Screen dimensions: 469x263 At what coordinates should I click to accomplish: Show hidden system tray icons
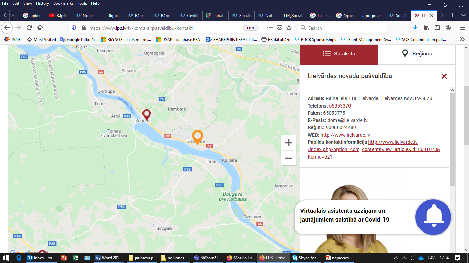point(396,258)
